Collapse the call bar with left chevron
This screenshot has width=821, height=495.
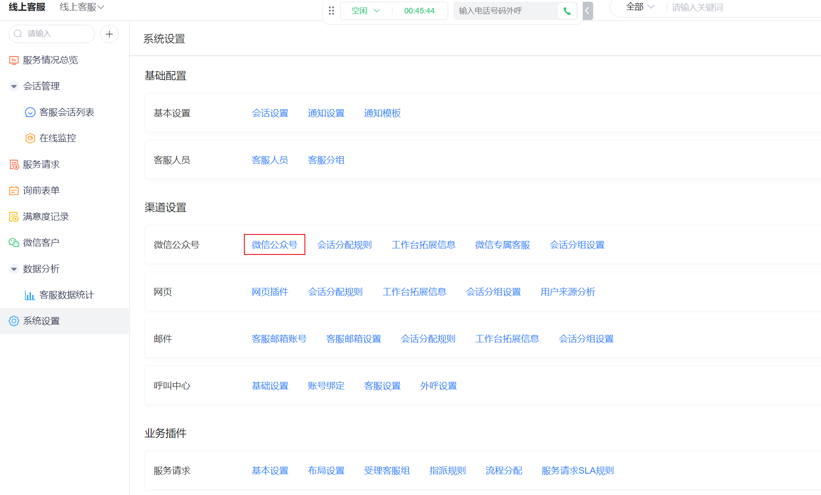[x=588, y=11]
